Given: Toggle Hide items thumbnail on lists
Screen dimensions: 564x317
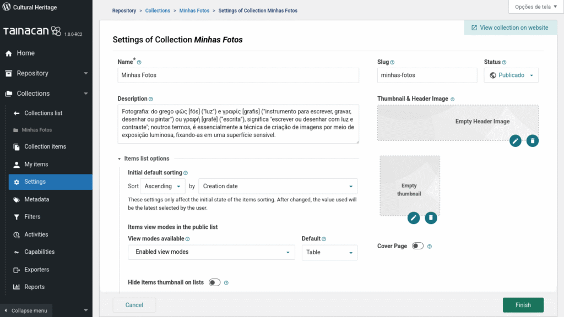Looking at the screenshot, I should pyautogui.click(x=214, y=282).
